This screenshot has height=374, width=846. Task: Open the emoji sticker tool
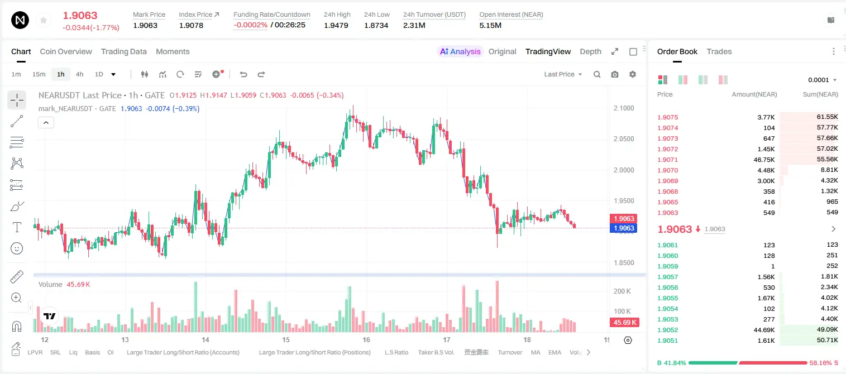(x=17, y=248)
